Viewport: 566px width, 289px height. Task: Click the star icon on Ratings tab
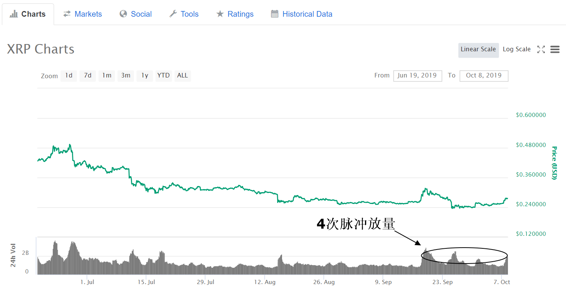(220, 14)
